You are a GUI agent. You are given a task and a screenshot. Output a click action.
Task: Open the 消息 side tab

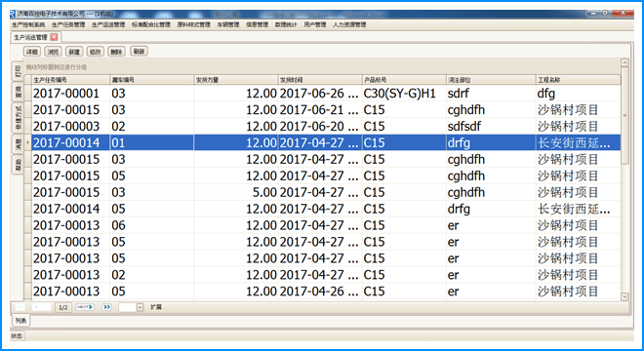(x=19, y=144)
